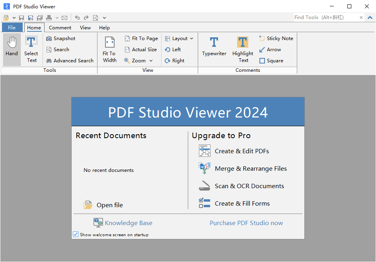
Task: Click the search-document icon in quick toolbar
Action: pyautogui.click(x=95, y=18)
